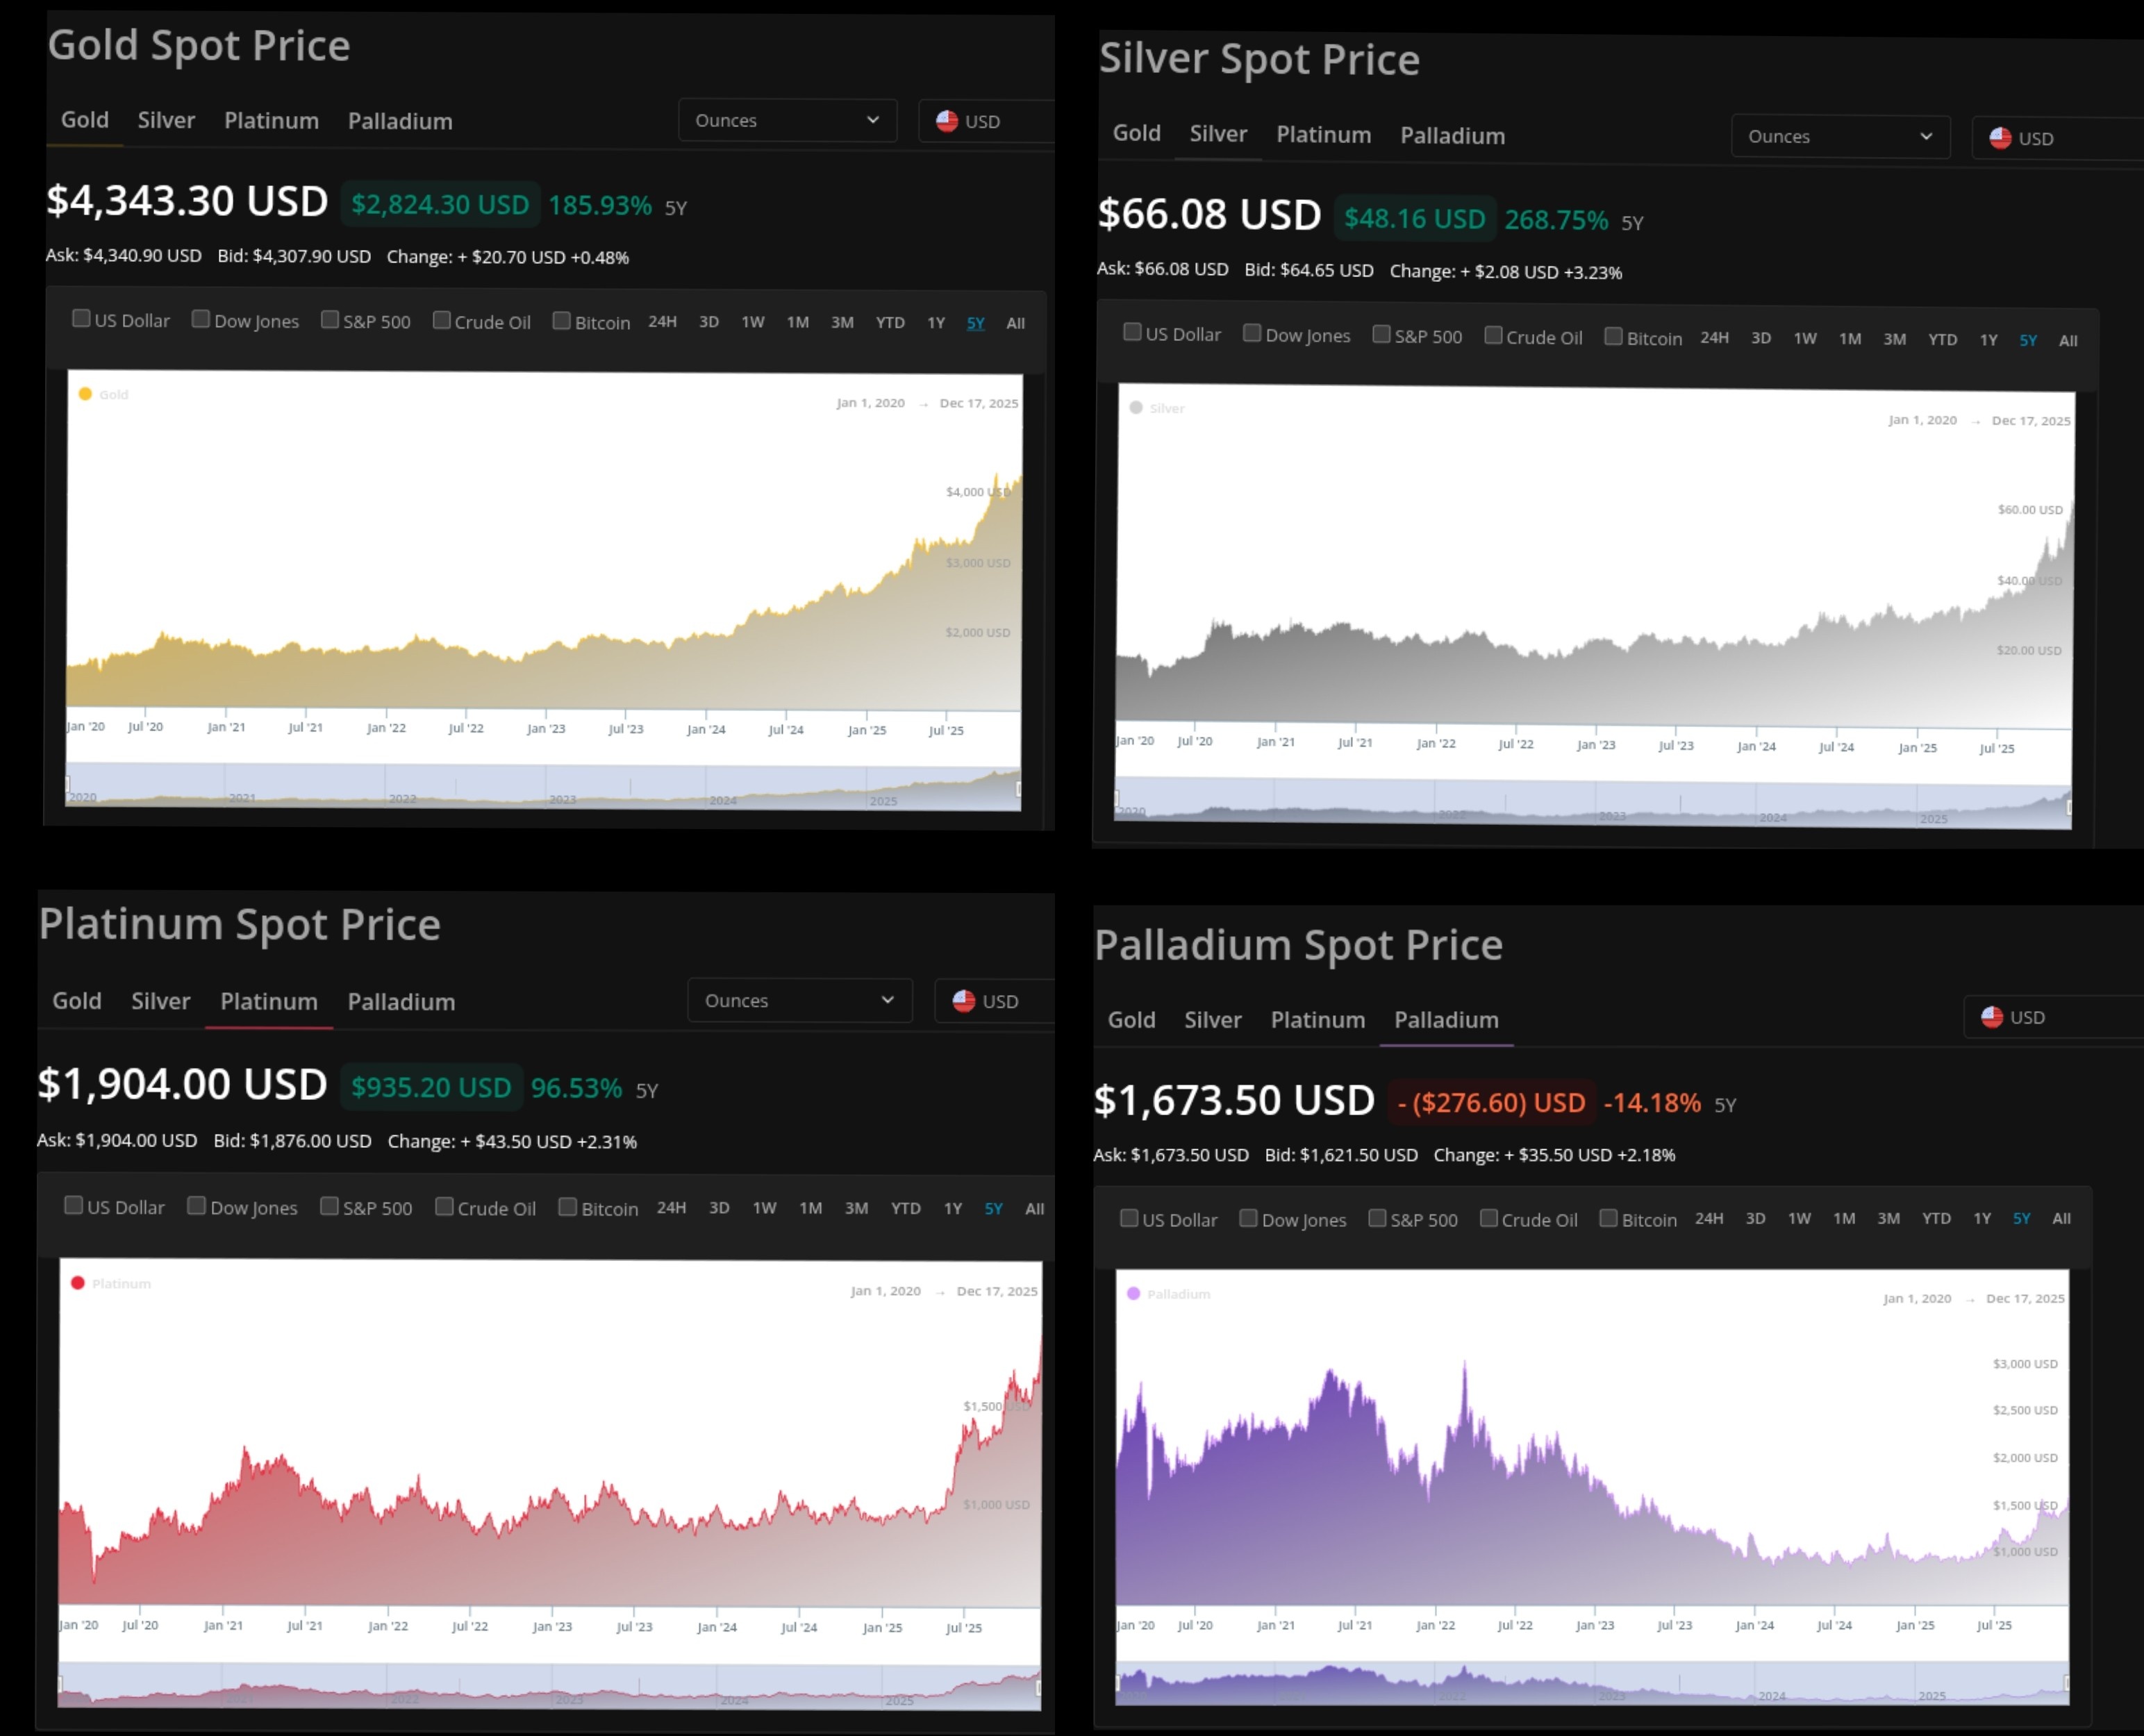Click the purple Palladium legend dot in chart
Image resolution: width=2144 pixels, height=1736 pixels.
pos(1133,1293)
